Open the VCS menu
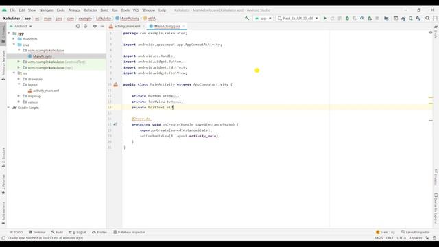 (x=136, y=10)
